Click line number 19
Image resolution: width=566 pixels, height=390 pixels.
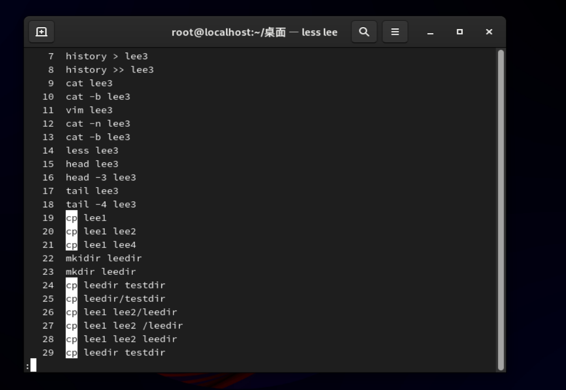click(x=48, y=218)
